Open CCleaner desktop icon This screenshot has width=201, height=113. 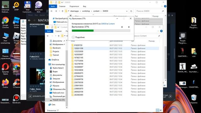[x=17, y=83]
